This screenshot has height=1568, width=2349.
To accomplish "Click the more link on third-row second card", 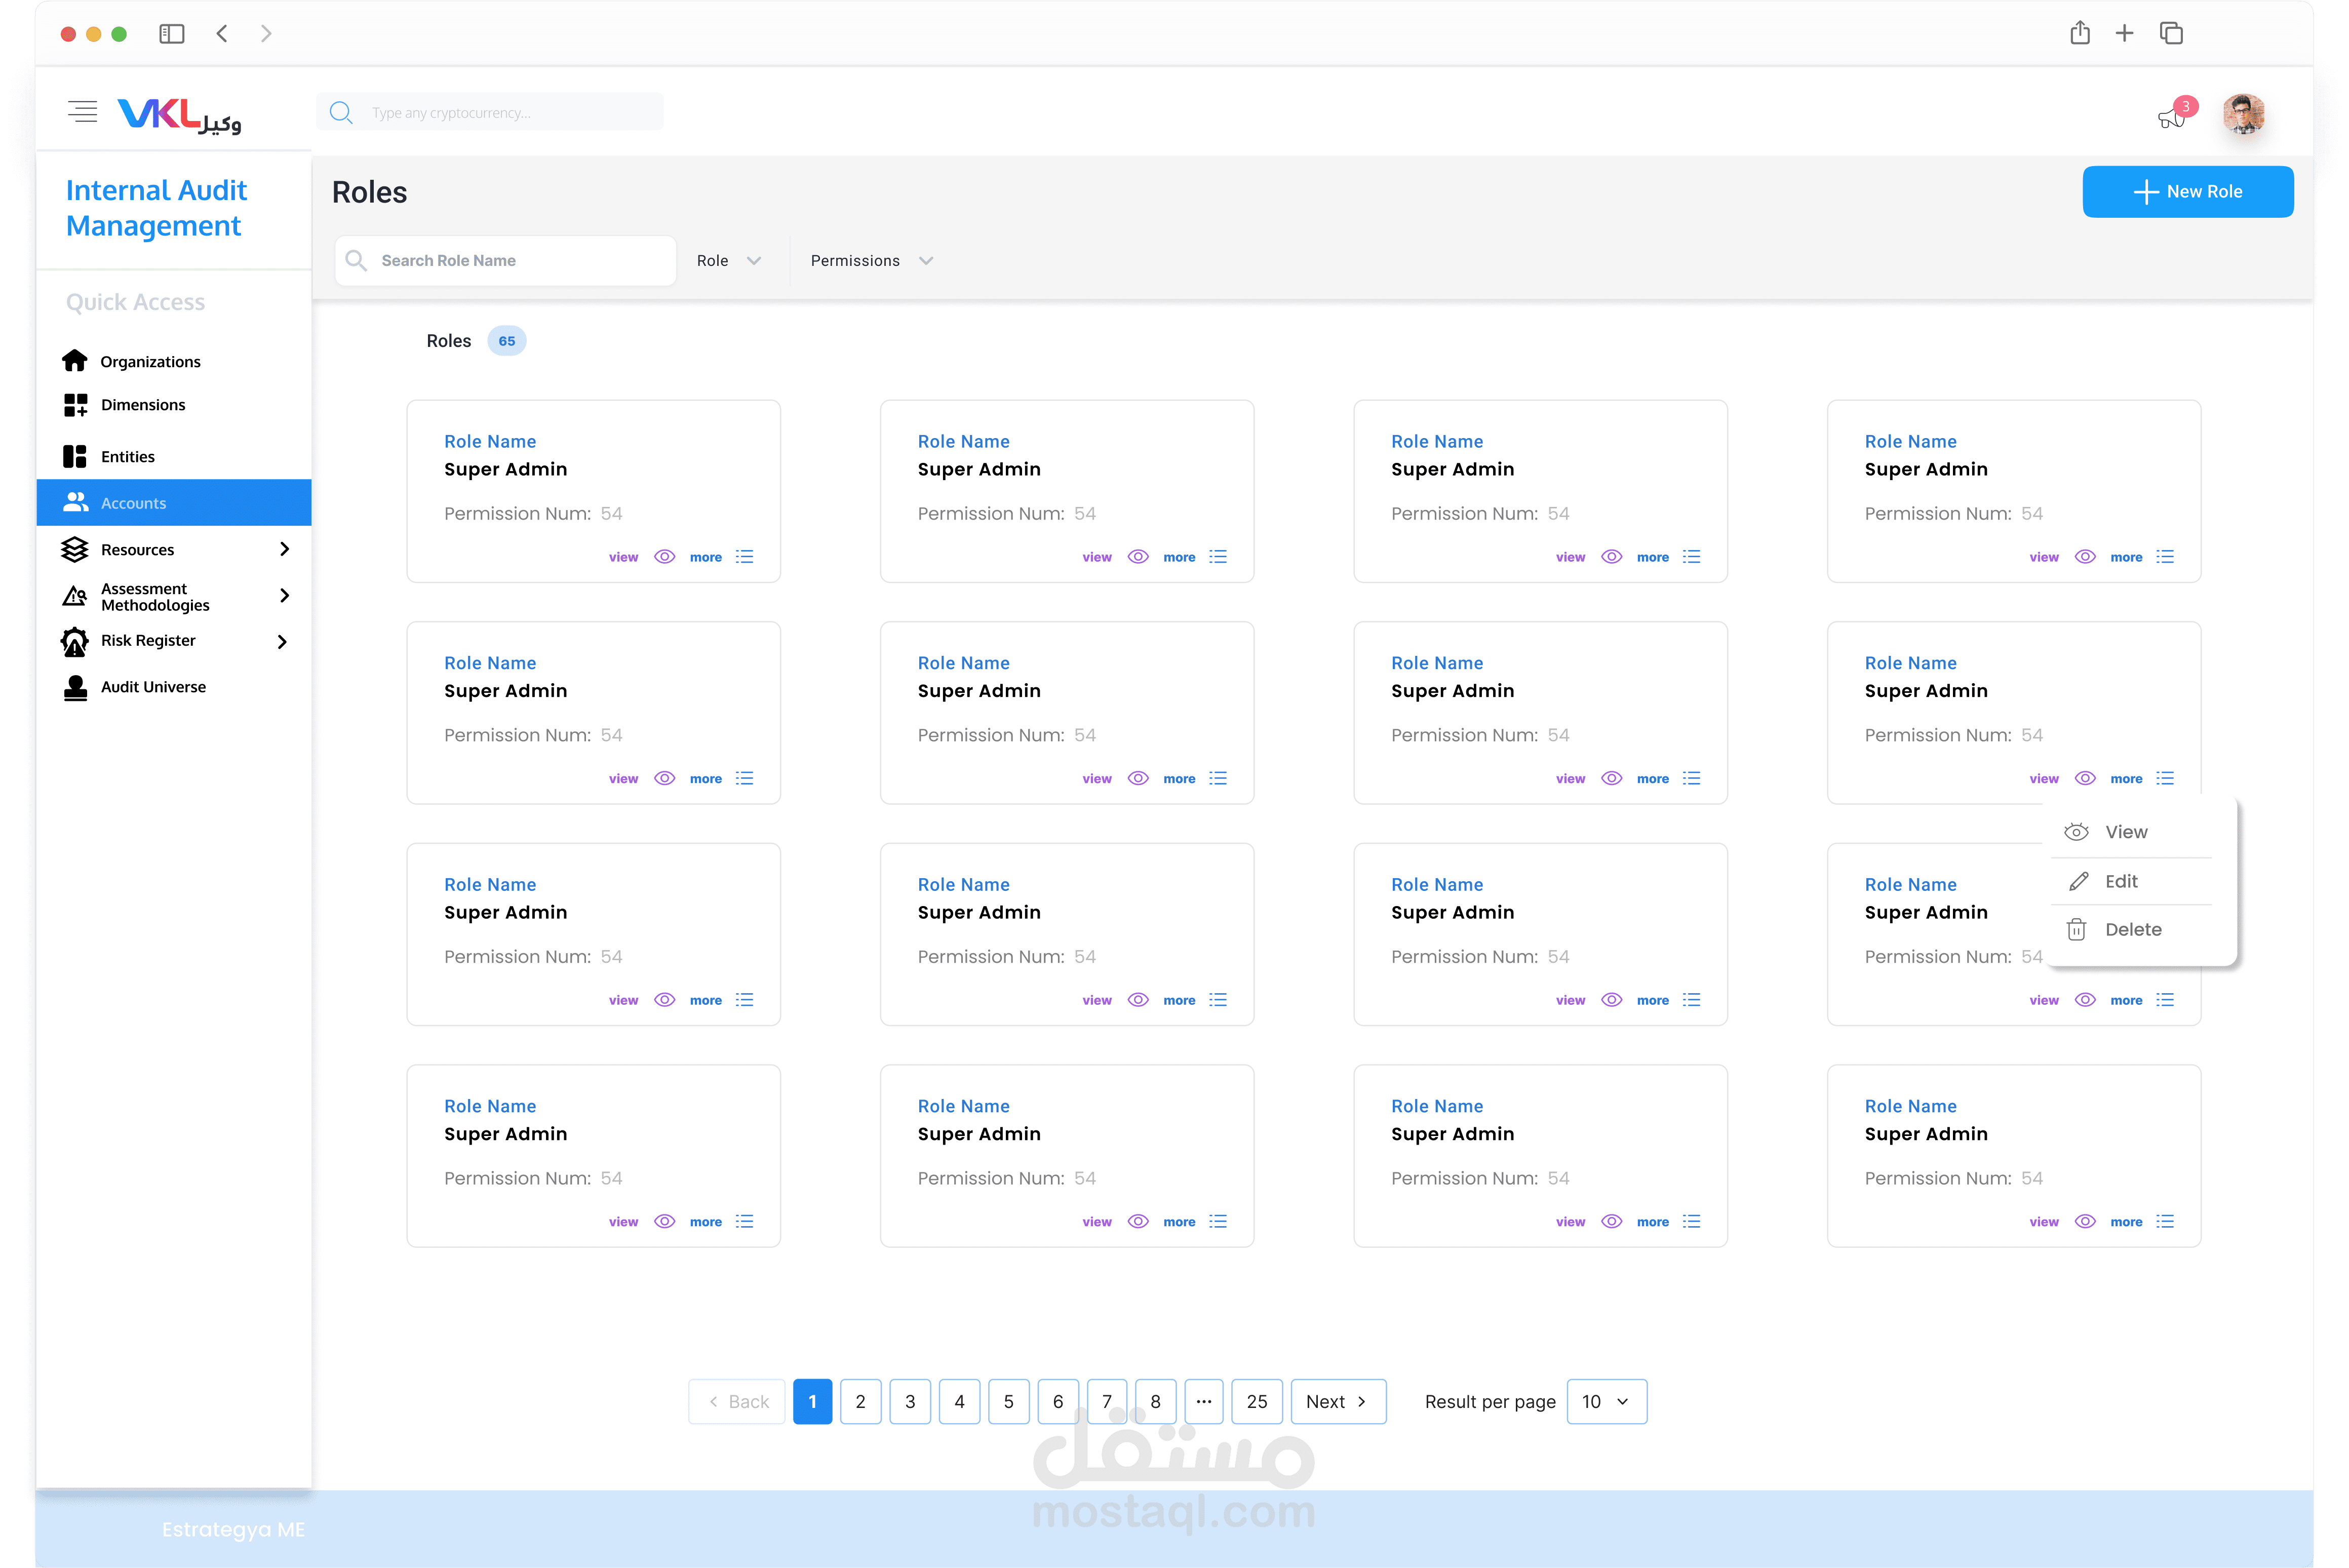I will click(1179, 1000).
